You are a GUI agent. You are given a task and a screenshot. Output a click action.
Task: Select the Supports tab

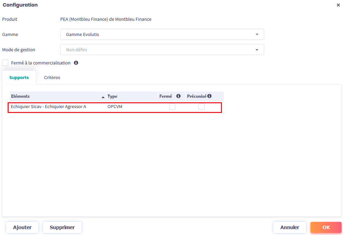19,78
